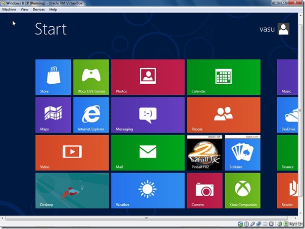Open the Store tile
This screenshot has width=305, height=229.
tap(53, 77)
